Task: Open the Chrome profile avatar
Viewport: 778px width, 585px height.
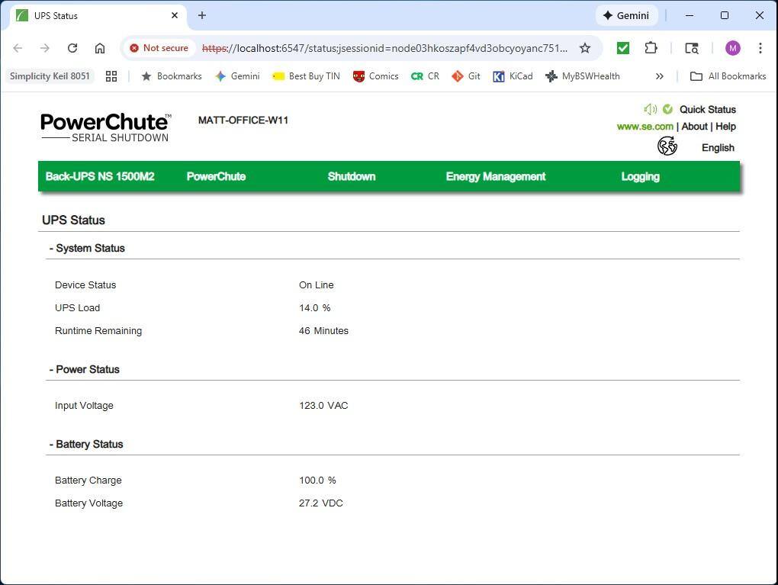Action: [732, 48]
